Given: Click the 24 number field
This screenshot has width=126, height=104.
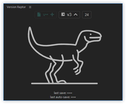Looking at the screenshot, I should coord(87,15).
